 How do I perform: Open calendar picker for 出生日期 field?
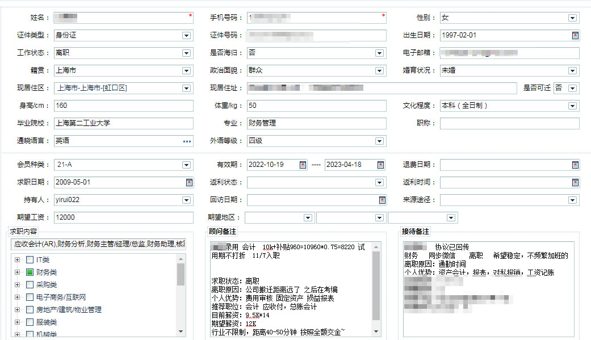[x=575, y=35]
